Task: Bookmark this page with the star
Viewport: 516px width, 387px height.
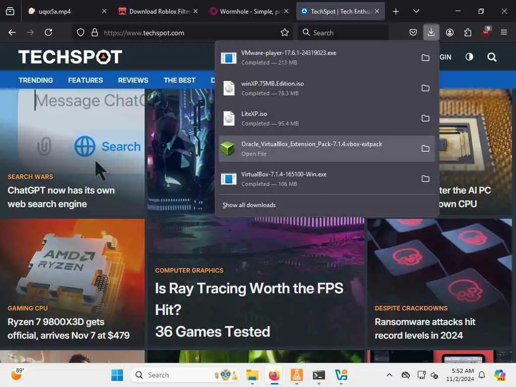Action: click(285, 32)
